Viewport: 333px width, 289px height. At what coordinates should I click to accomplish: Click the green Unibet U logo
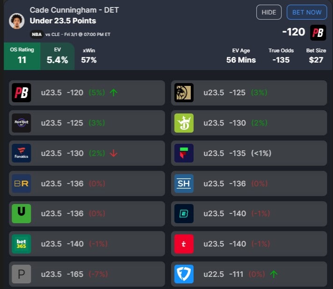click(22, 213)
